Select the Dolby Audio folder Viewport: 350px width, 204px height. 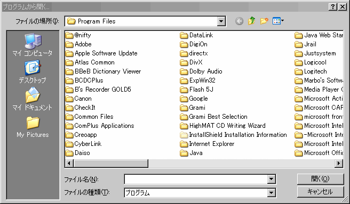[x=201, y=71]
